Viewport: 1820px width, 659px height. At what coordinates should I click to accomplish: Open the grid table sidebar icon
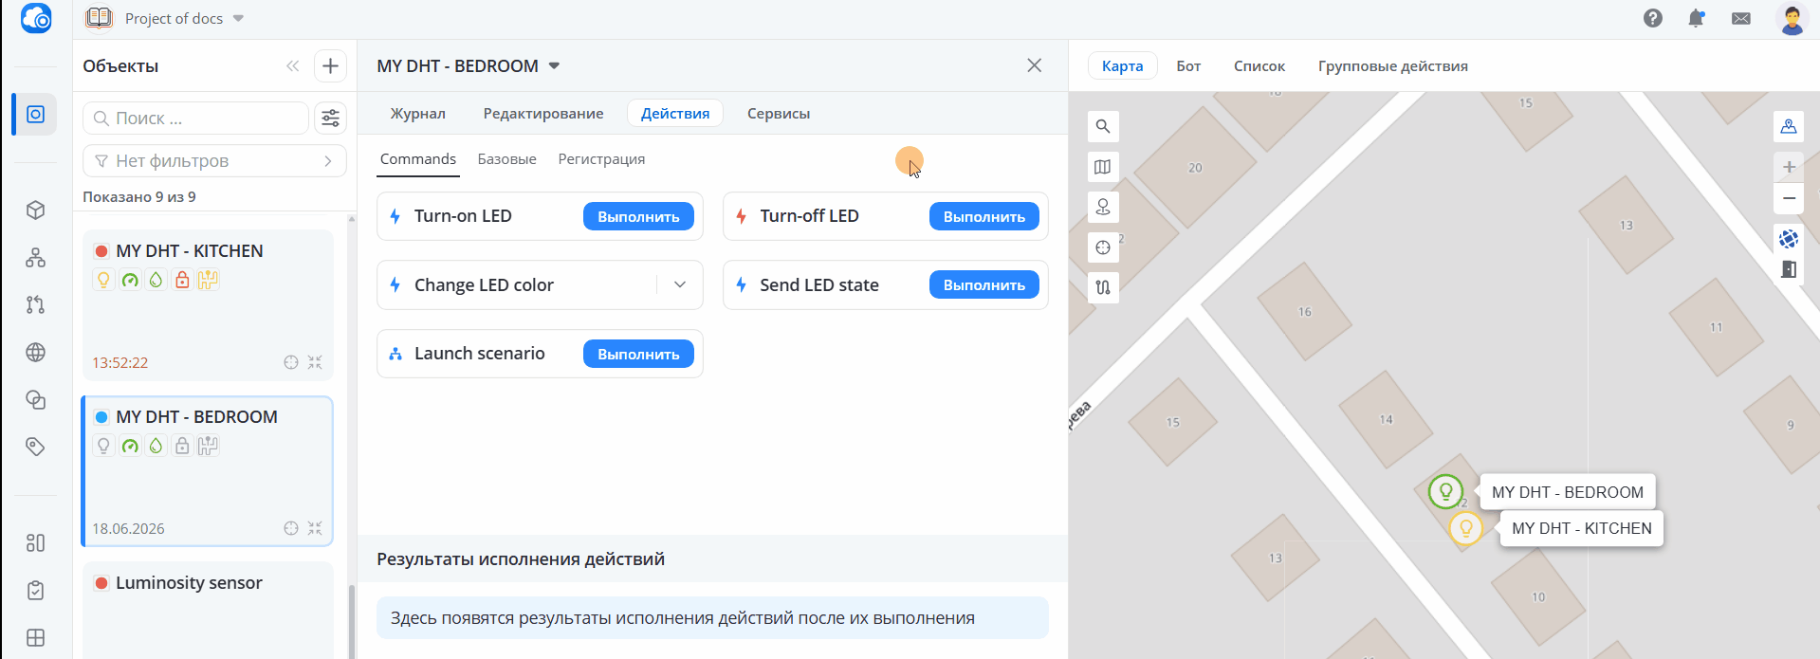(x=35, y=637)
